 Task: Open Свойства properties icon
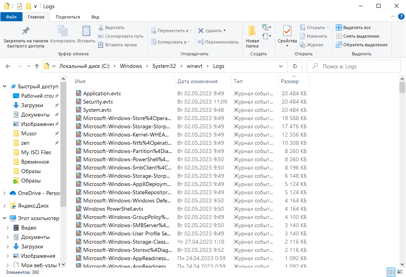pos(287,31)
